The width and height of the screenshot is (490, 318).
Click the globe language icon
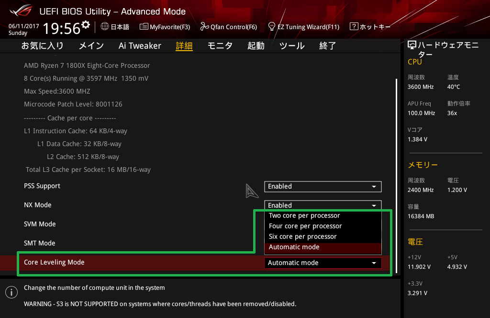[x=105, y=27]
